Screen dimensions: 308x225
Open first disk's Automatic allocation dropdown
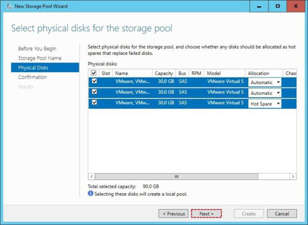click(265, 82)
